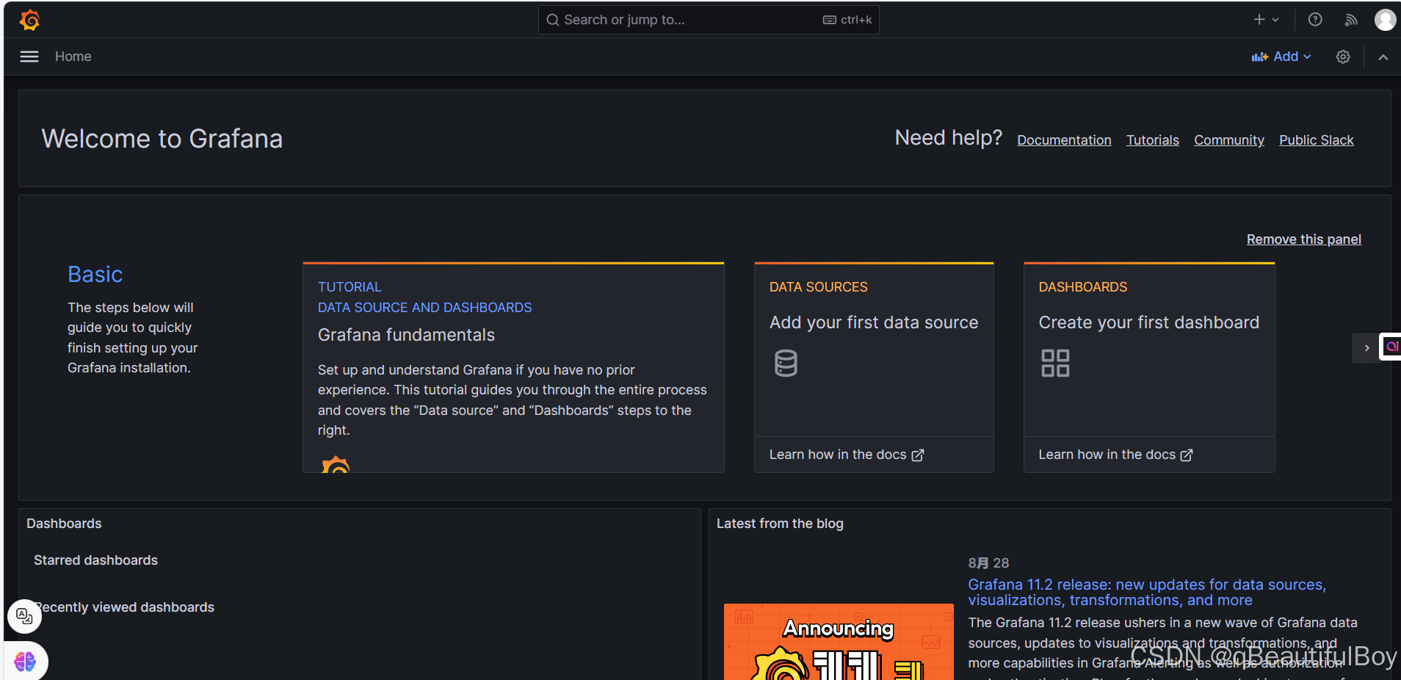Viewport: 1401px width, 680px height.
Task: Open the Grafana fundamentals tutorial card
Action: 513,367
